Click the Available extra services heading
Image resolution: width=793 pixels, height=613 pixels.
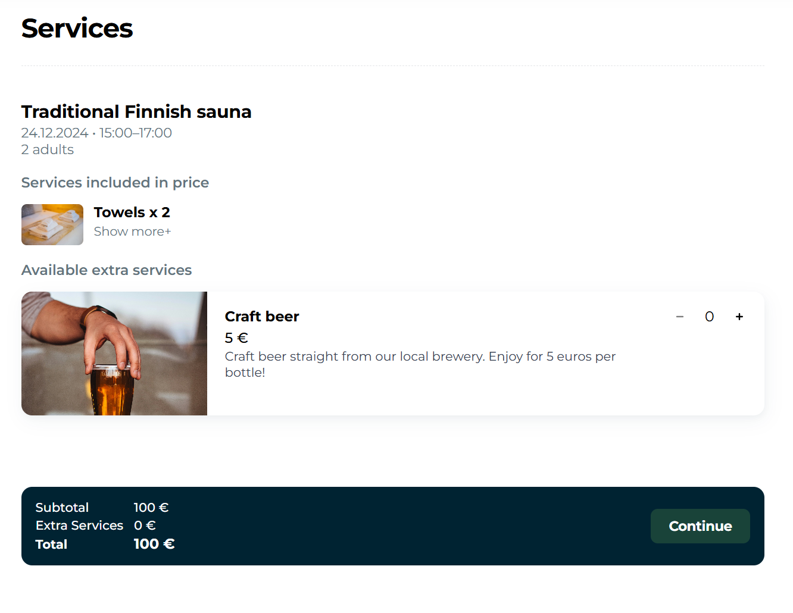(x=107, y=270)
